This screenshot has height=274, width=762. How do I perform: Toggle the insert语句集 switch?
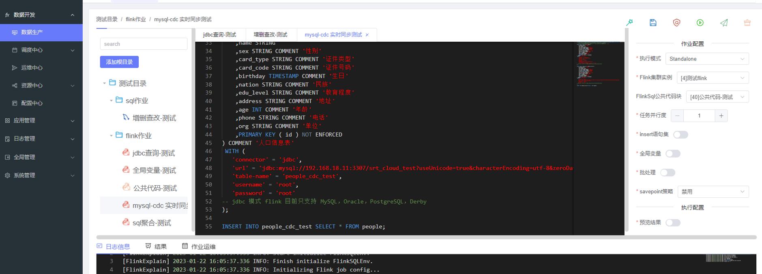[x=680, y=135]
